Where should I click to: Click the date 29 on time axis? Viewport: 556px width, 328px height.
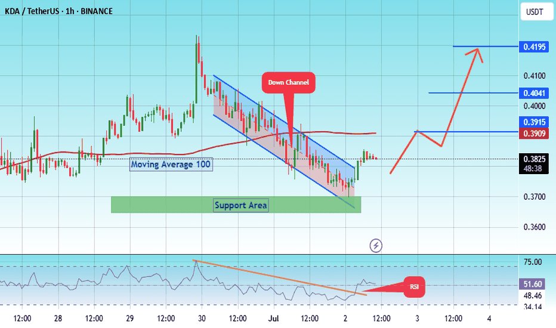(x=130, y=318)
